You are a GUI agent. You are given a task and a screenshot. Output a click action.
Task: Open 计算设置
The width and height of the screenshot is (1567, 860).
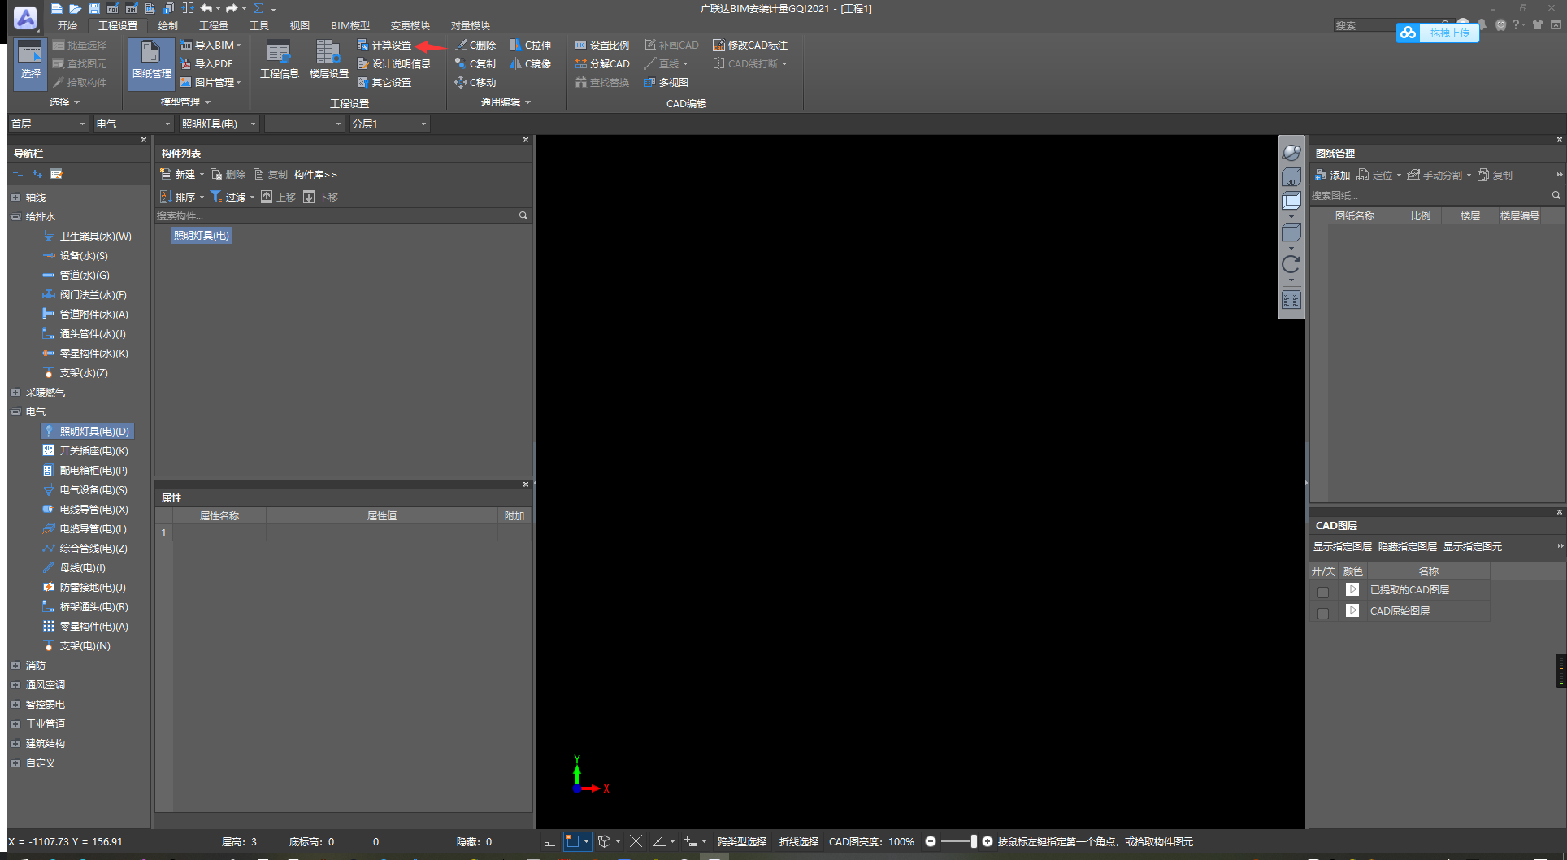(384, 46)
